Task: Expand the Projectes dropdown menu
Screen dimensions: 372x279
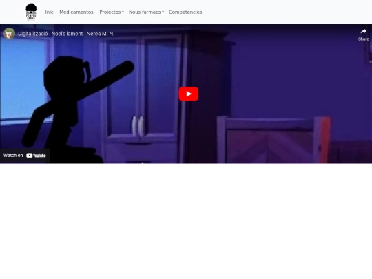Action: pos(112,12)
